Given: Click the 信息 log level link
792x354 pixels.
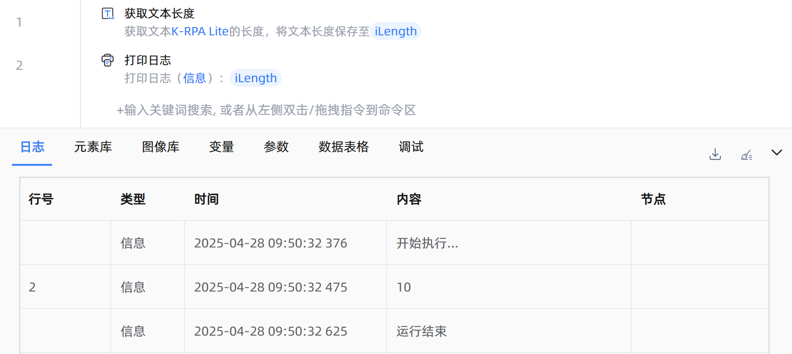Looking at the screenshot, I should pyautogui.click(x=194, y=78).
